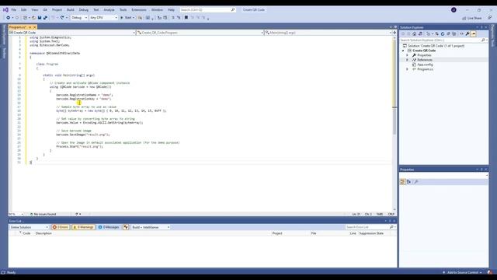The width and height of the screenshot is (497, 280).
Task: Open the Debug configuration dropdown
Action: click(79, 18)
